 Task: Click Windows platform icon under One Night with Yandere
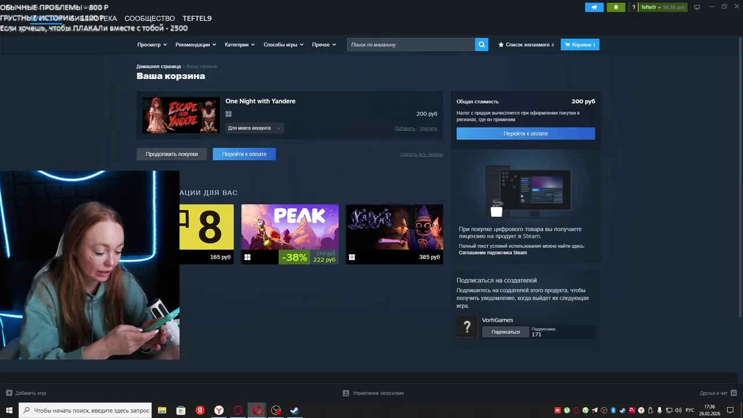tap(229, 114)
